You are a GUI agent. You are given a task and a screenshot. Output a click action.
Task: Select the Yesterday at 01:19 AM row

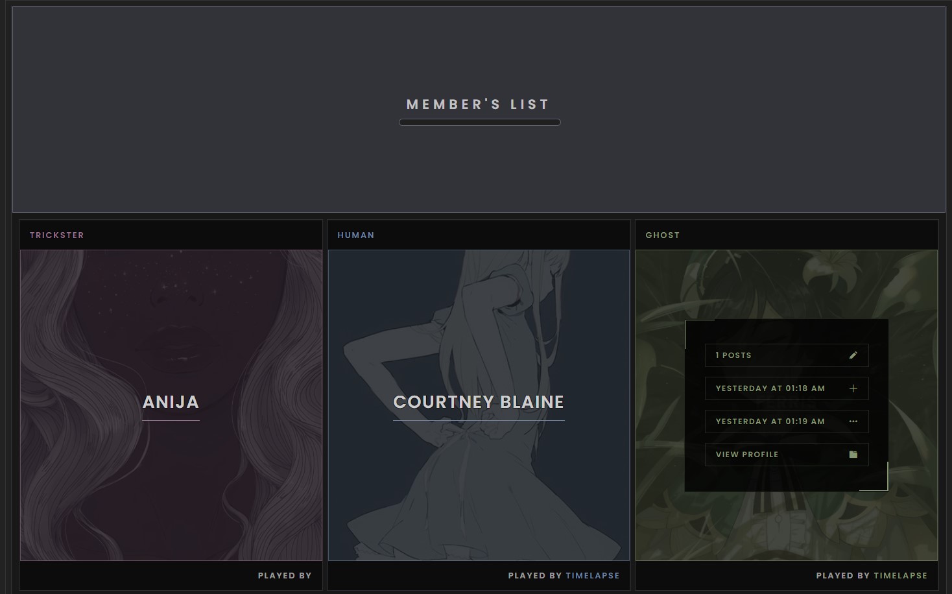click(787, 422)
